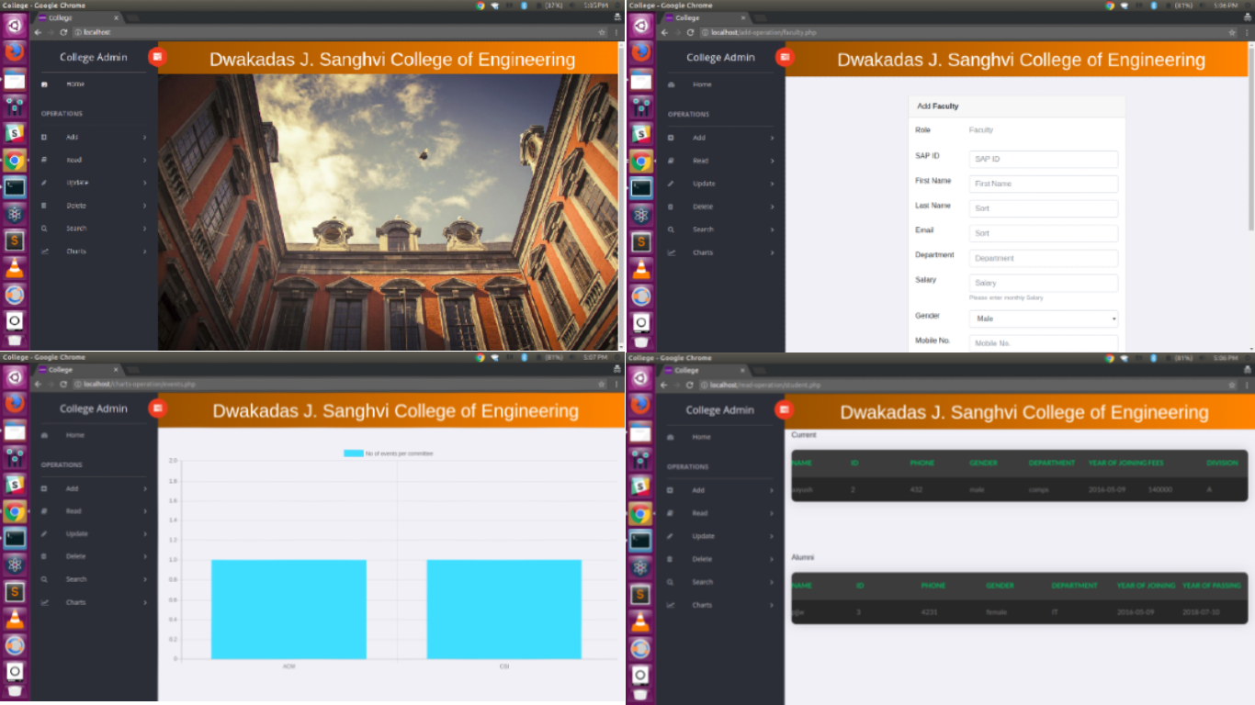Toggle the red sidebar button on the student list page

(x=785, y=409)
